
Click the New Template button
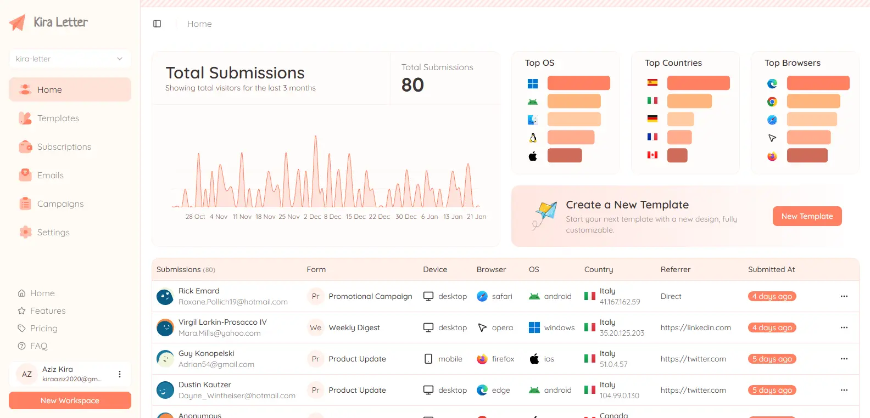(807, 216)
